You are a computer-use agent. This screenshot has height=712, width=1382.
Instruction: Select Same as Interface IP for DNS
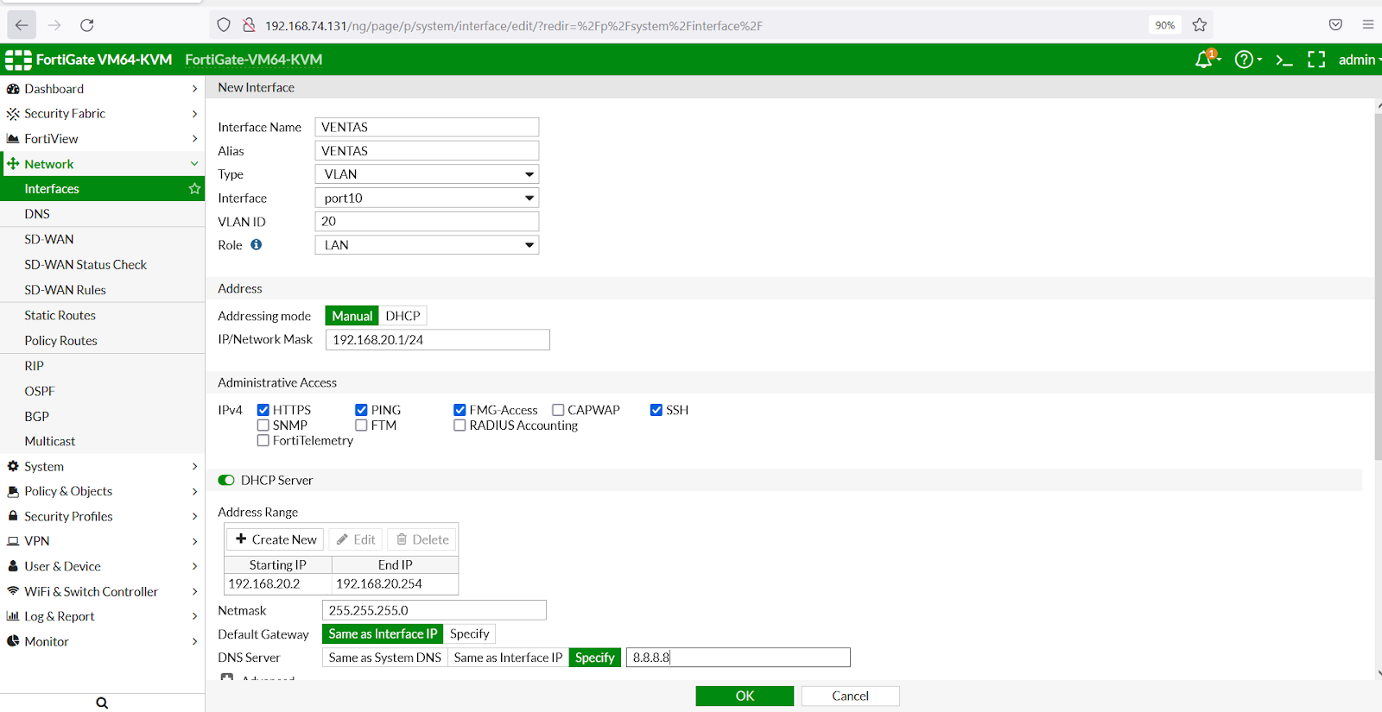(508, 658)
